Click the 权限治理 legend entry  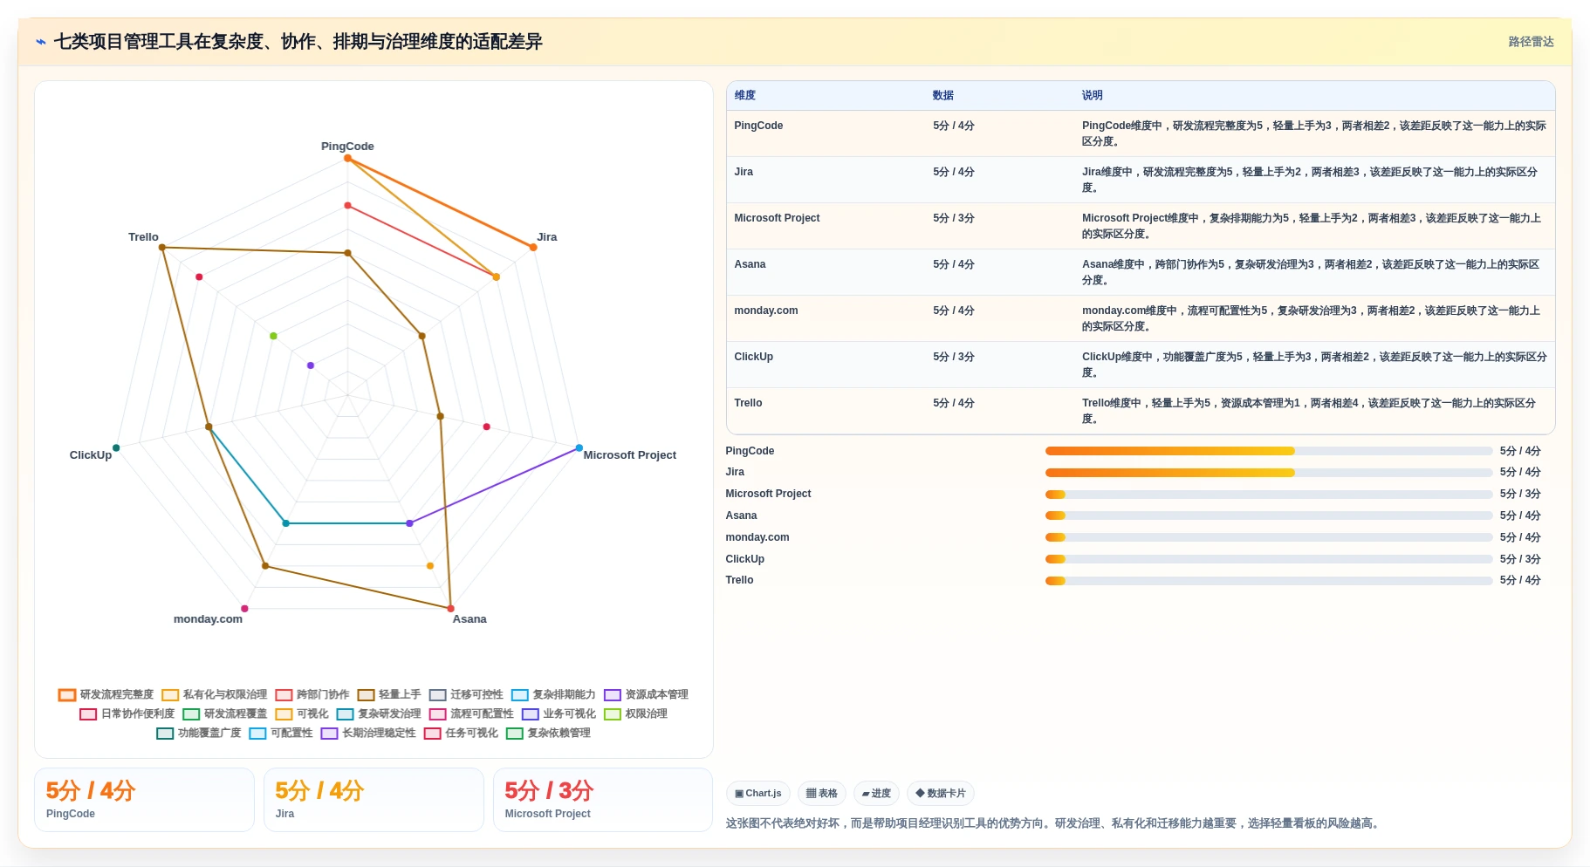[x=635, y=714]
